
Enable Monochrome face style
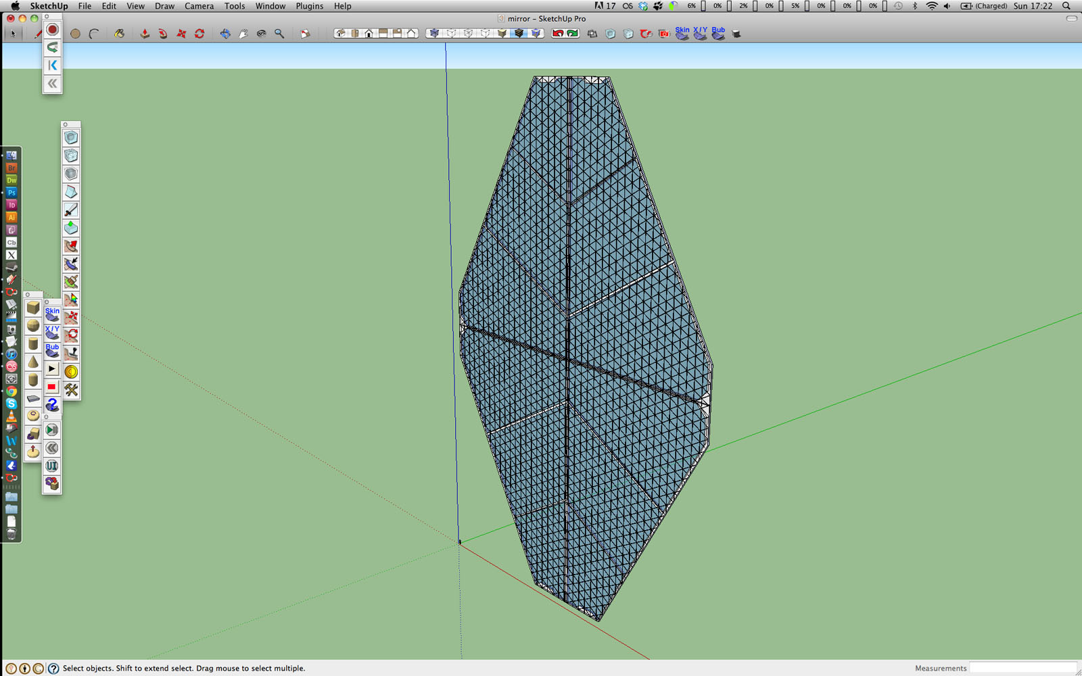click(536, 33)
